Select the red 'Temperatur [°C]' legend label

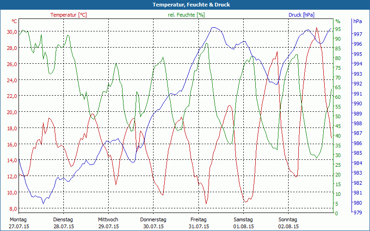68,15
